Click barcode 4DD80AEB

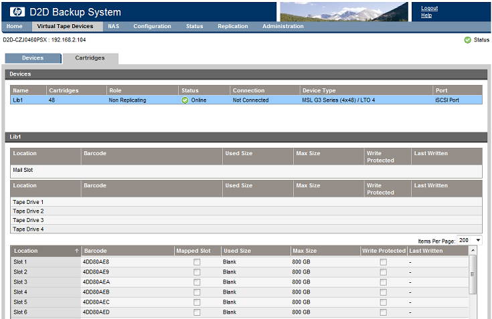[96, 292]
